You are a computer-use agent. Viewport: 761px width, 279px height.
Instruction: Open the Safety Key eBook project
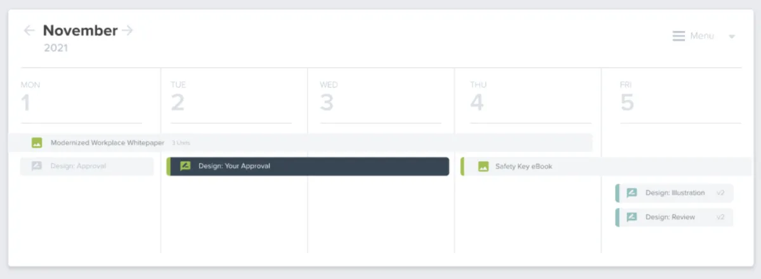point(524,166)
